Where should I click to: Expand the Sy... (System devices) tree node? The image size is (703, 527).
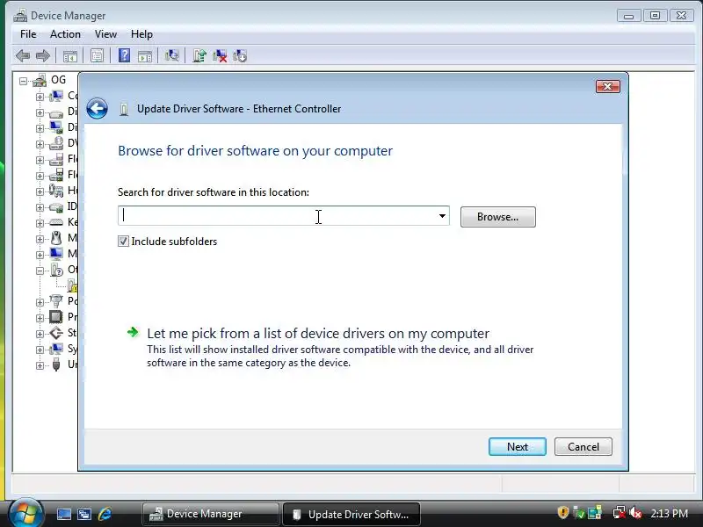(40, 350)
